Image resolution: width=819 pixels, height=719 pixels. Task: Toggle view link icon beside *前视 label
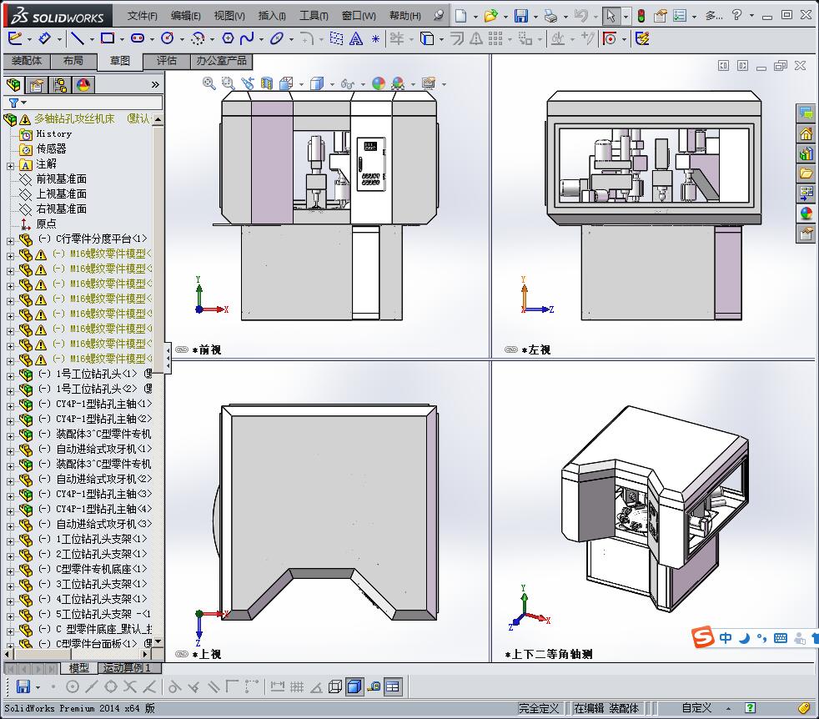(x=182, y=349)
